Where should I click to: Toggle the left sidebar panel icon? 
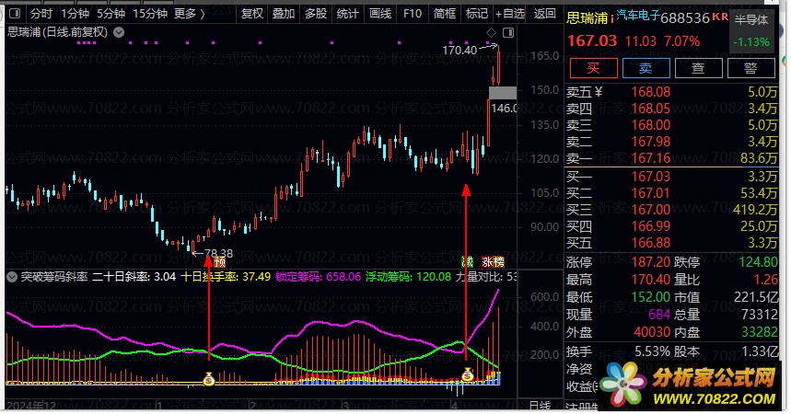(x=15, y=14)
